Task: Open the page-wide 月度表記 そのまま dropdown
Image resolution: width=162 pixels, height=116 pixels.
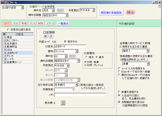Action: [93, 10]
